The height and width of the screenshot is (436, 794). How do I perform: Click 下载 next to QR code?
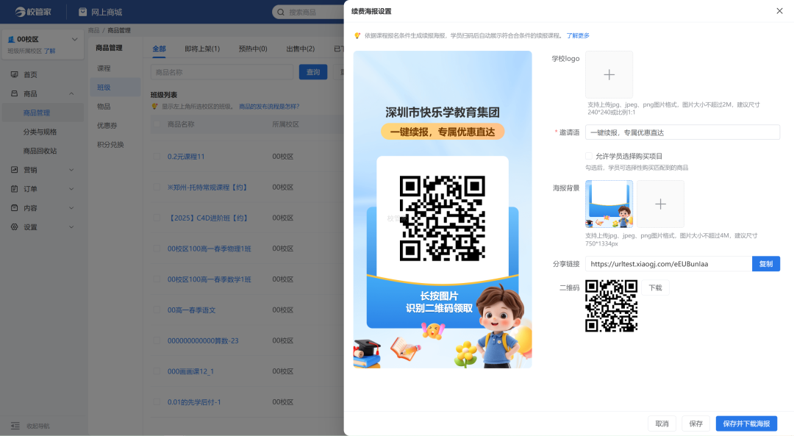click(x=655, y=287)
